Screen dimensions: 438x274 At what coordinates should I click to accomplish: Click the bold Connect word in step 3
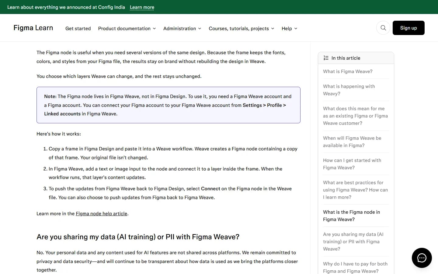210,189
